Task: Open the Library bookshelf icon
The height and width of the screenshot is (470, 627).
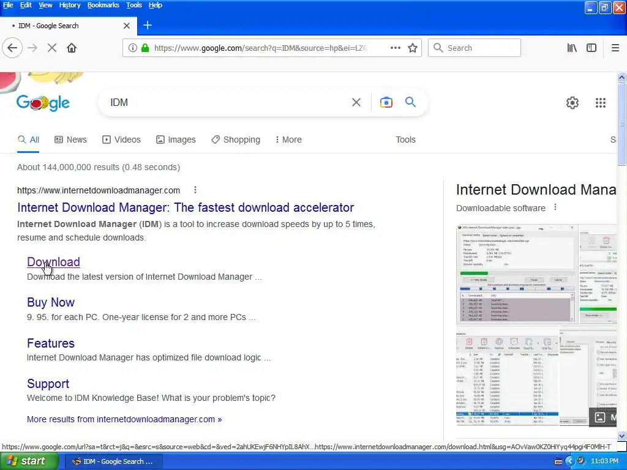Action: pos(572,48)
